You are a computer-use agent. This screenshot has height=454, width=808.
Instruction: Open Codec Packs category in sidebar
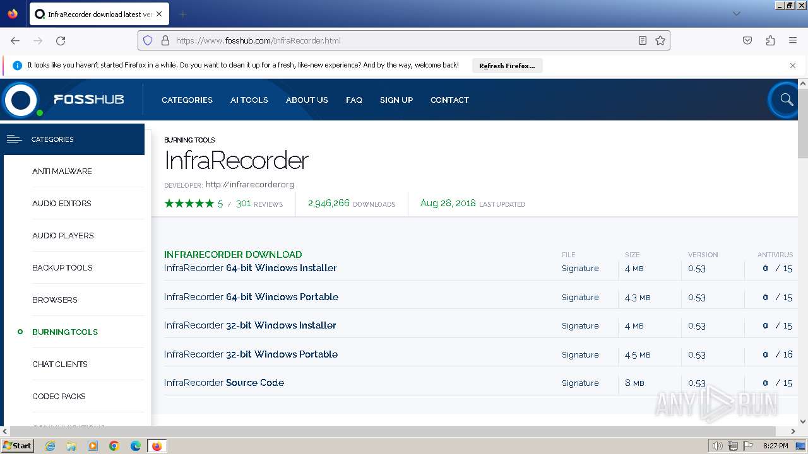(59, 397)
